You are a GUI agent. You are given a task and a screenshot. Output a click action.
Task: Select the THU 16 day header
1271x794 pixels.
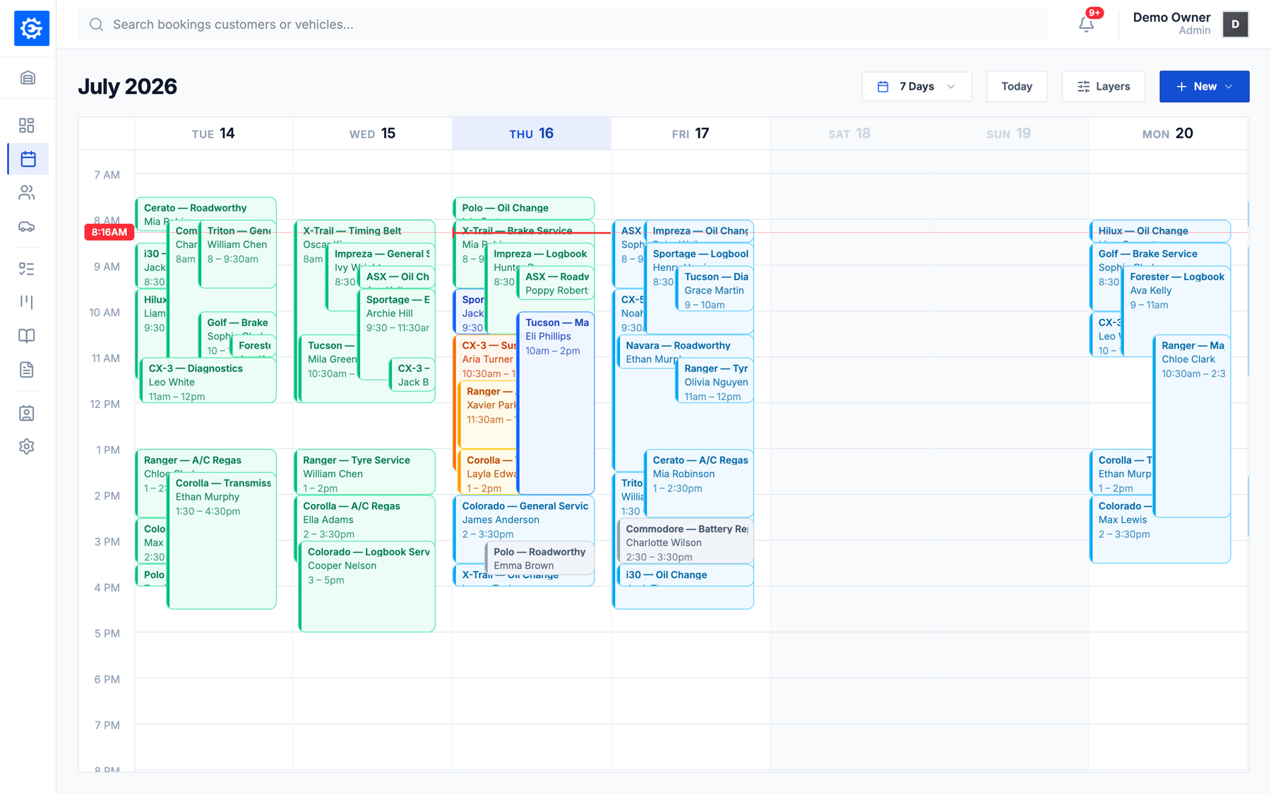click(531, 133)
